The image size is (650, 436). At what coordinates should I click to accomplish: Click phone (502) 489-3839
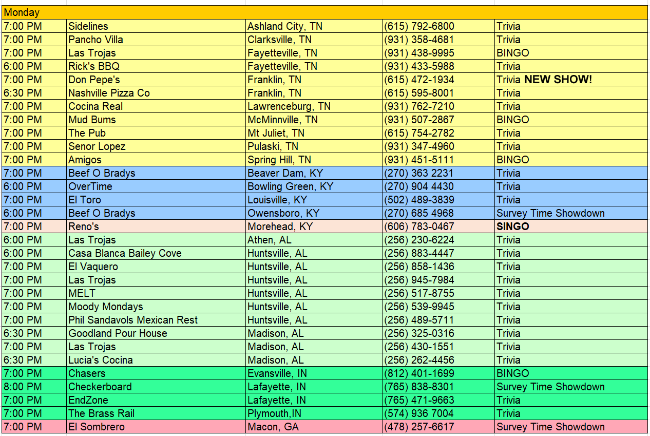pos(438,200)
